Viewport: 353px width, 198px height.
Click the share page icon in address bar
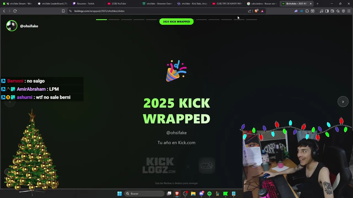(x=250, y=11)
